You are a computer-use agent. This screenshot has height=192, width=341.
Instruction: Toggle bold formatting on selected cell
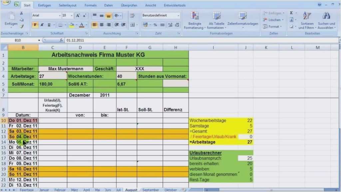36,25
